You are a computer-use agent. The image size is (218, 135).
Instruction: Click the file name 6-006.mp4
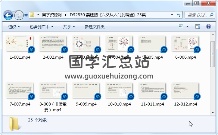tap(185, 57)
